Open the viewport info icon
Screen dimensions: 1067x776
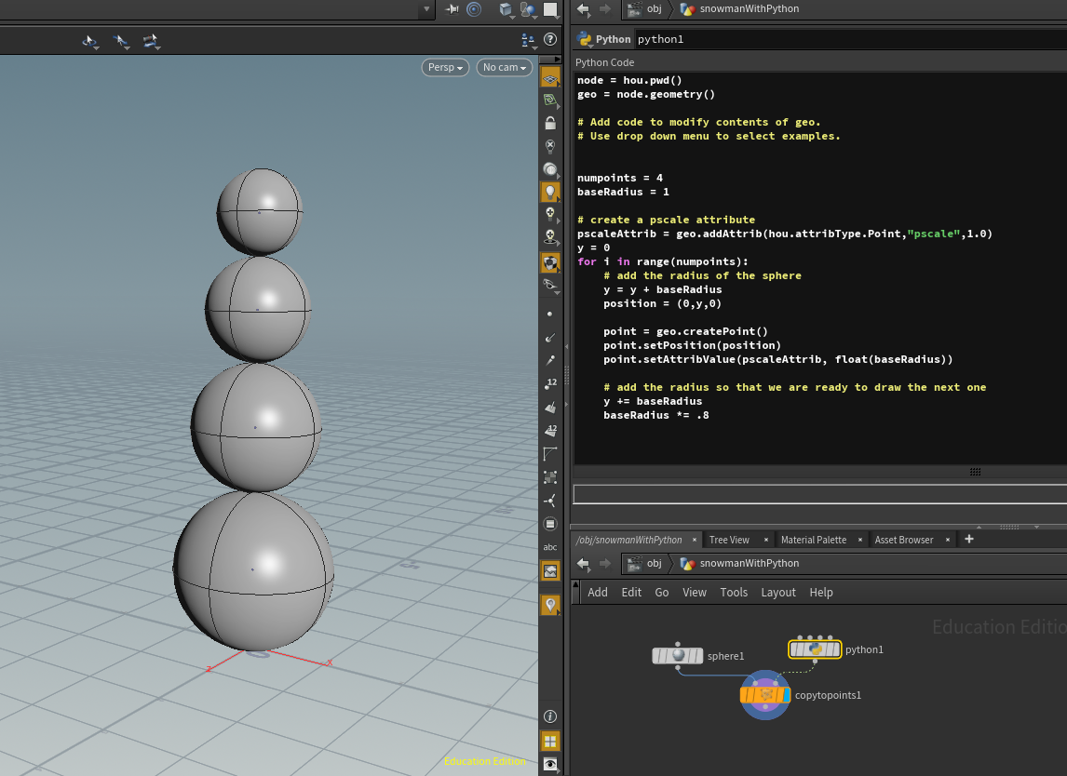(x=550, y=716)
